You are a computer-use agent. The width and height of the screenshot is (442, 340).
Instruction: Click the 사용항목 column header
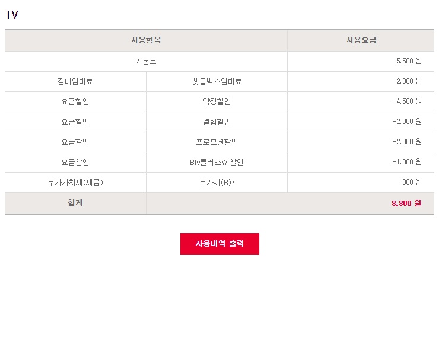146,40
